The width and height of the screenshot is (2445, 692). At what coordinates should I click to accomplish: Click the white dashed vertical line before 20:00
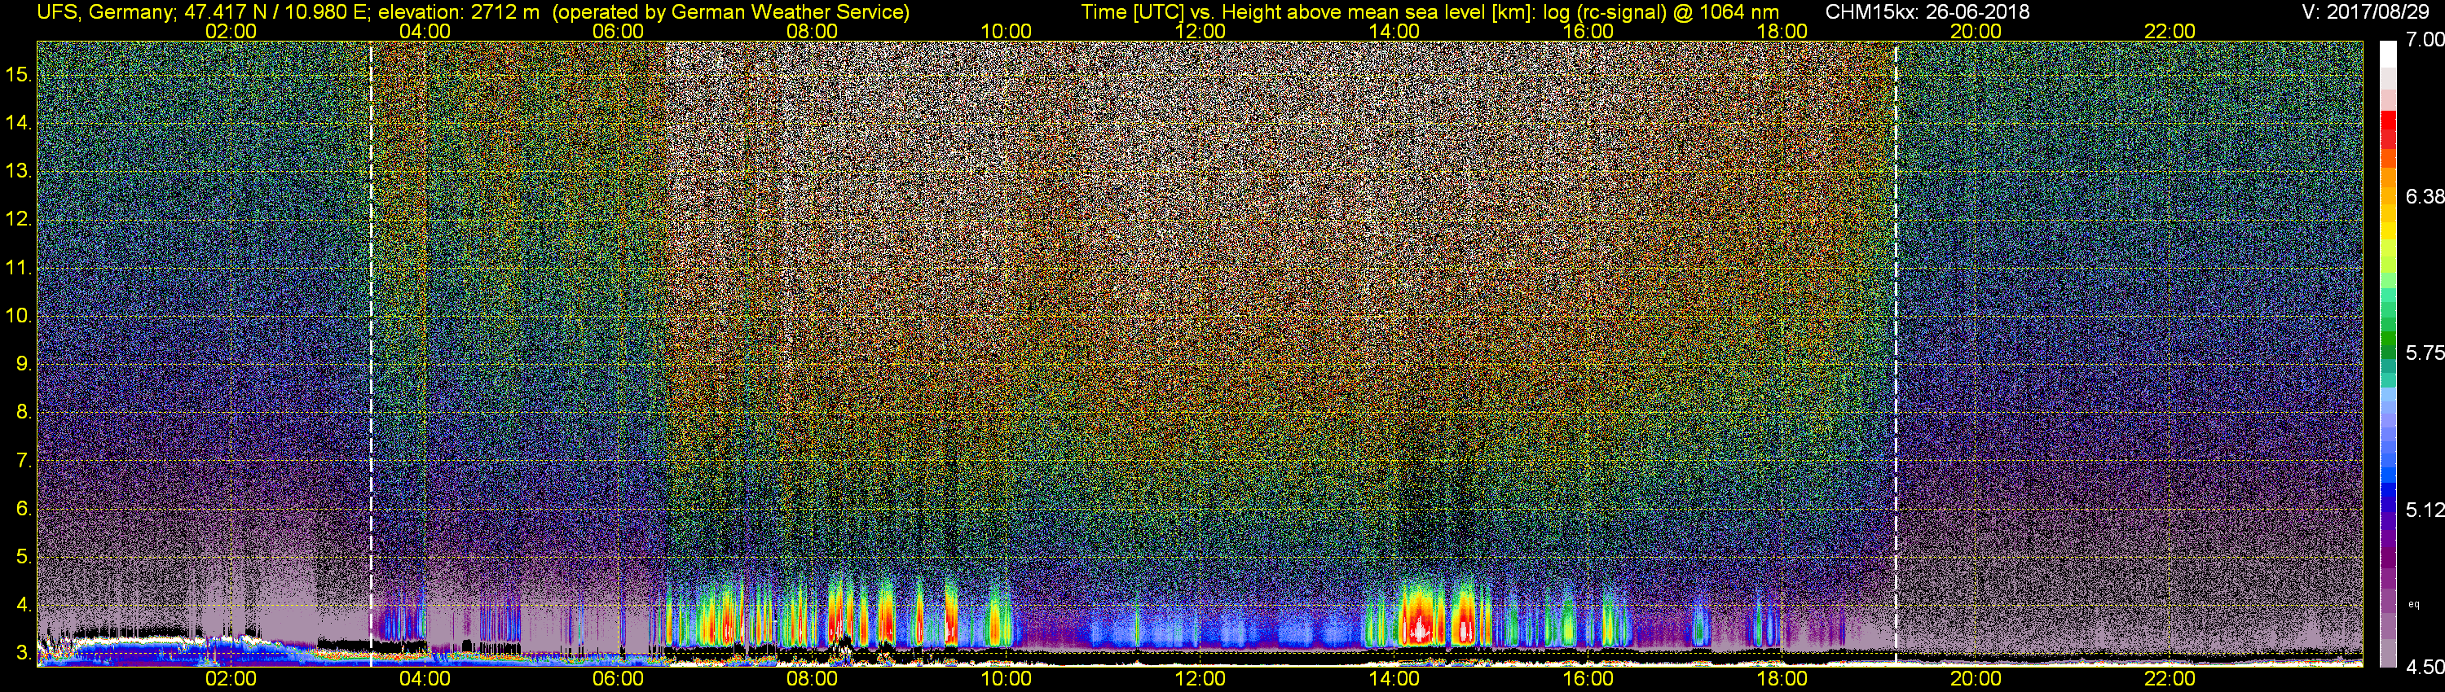(x=1896, y=353)
